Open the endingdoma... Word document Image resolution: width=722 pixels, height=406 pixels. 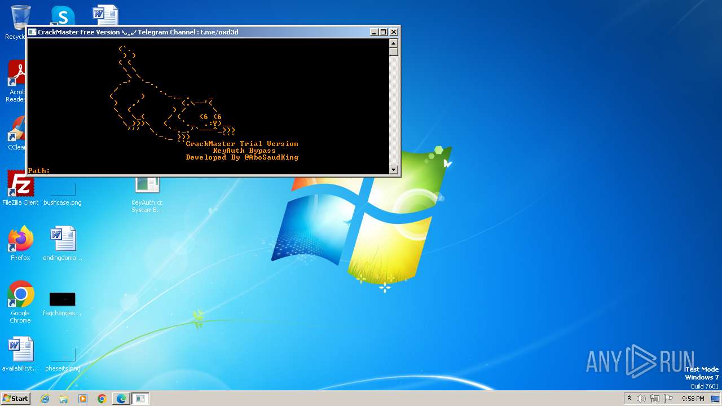point(63,244)
